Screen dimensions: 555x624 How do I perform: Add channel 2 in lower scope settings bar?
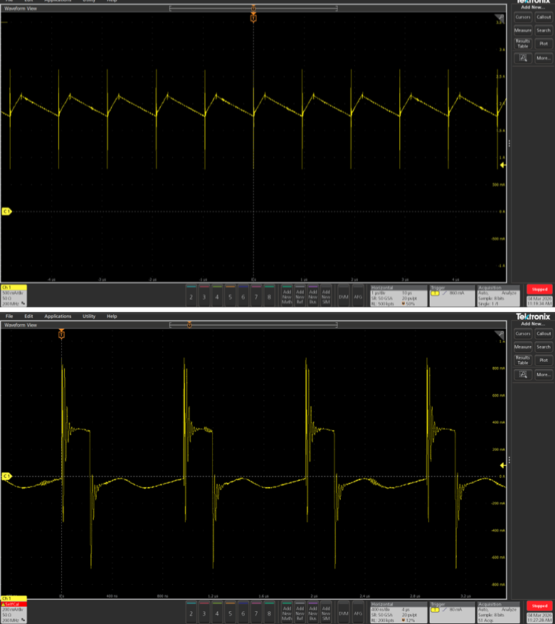click(x=191, y=612)
